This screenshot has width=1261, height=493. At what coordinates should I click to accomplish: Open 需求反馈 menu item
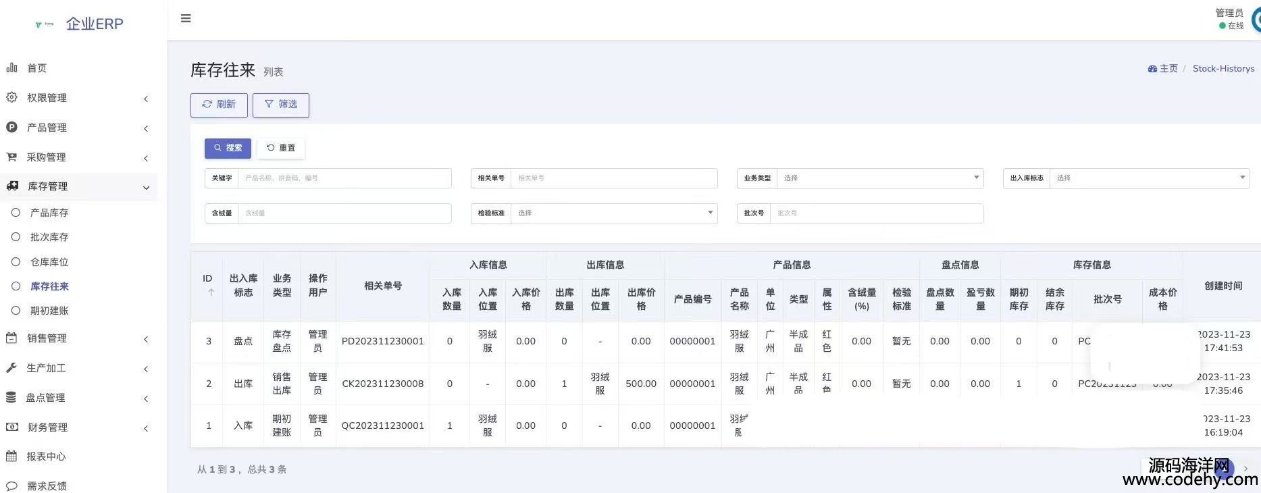47,486
